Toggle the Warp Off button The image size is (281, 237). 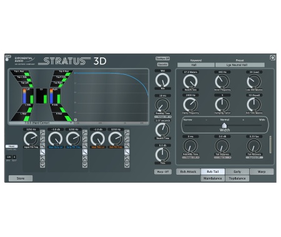click(163, 172)
